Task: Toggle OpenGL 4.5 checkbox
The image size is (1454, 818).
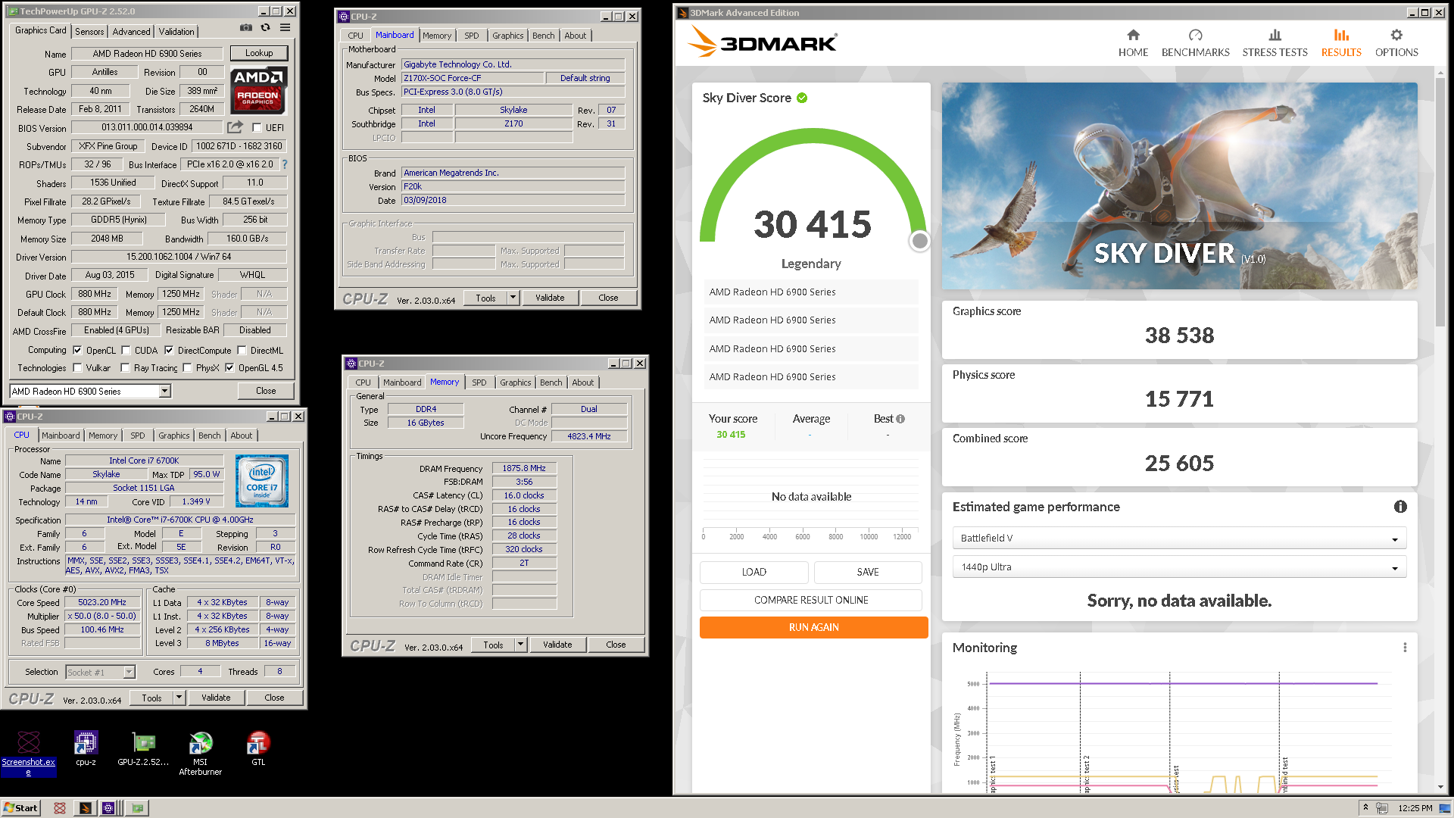Action: (229, 368)
